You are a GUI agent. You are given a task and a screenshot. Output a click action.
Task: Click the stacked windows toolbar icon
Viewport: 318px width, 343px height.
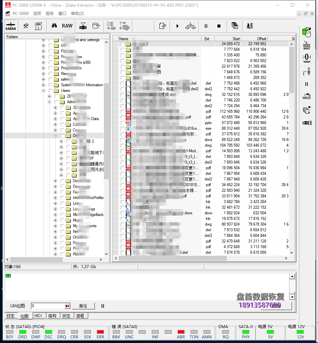click(x=235, y=26)
